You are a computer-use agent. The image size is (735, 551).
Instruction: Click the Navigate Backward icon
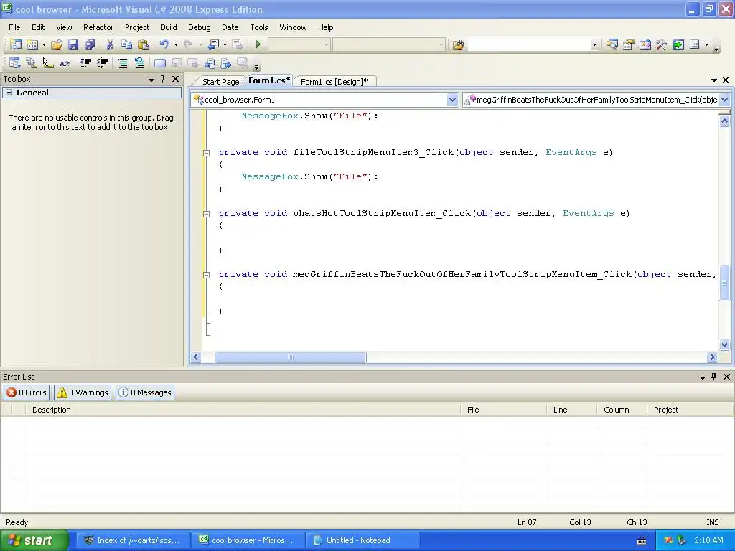[213, 44]
